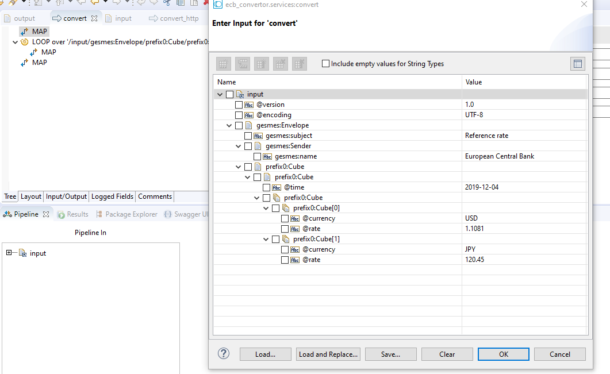
Task: Click the gesmes:Sender document icon
Action: pos(258,146)
